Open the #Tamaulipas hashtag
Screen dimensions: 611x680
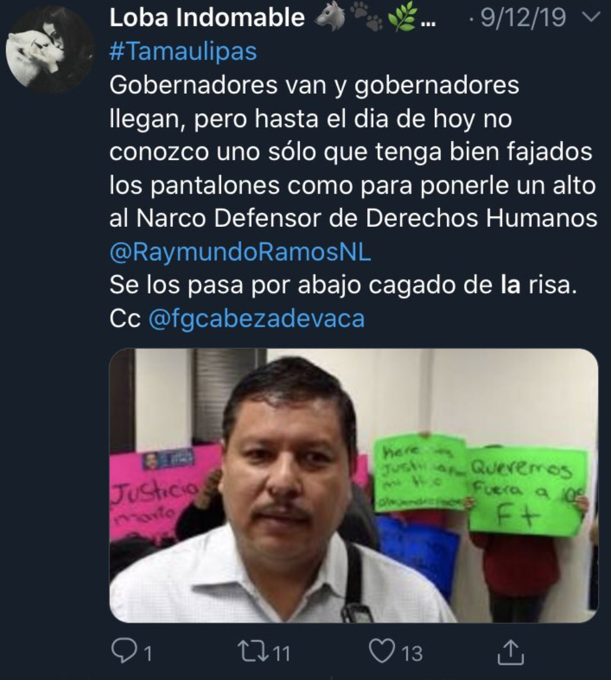click(183, 51)
